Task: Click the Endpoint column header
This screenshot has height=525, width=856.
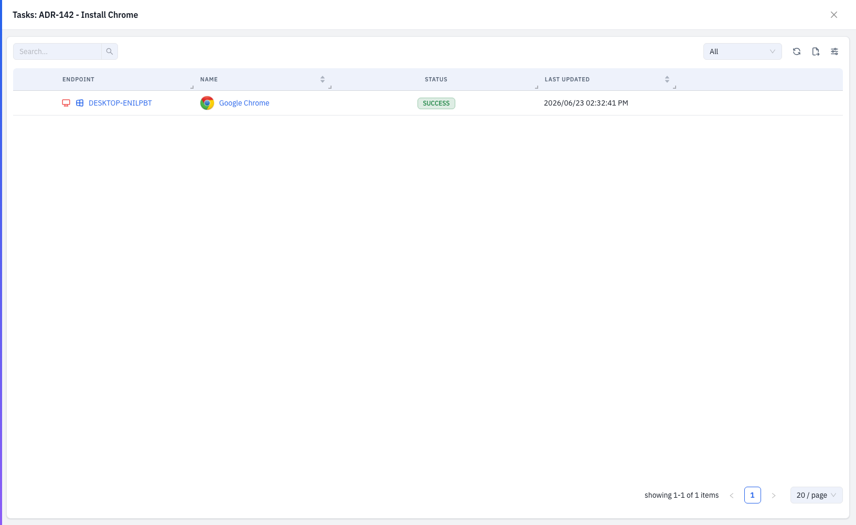Action: pos(78,79)
